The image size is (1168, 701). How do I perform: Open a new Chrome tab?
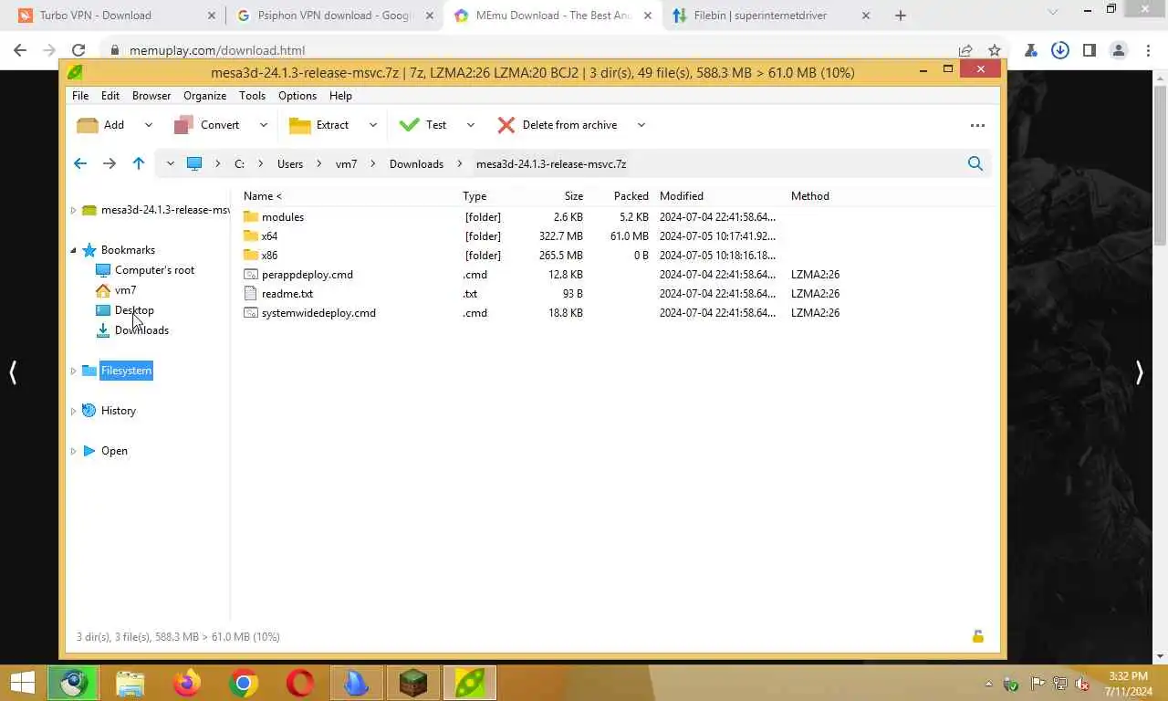click(x=901, y=16)
